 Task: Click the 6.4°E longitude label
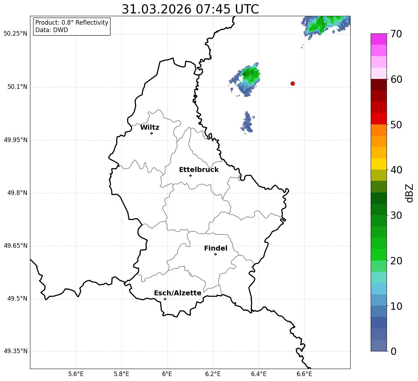click(258, 374)
